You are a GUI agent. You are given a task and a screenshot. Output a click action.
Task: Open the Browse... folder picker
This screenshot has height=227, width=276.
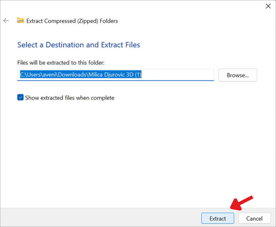[237, 75]
